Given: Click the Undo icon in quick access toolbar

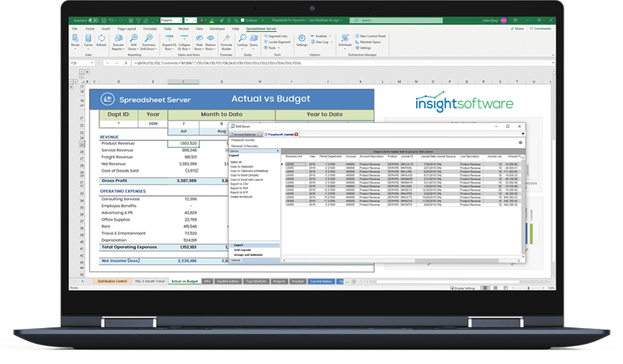Looking at the screenshot, I should point(111,20).
